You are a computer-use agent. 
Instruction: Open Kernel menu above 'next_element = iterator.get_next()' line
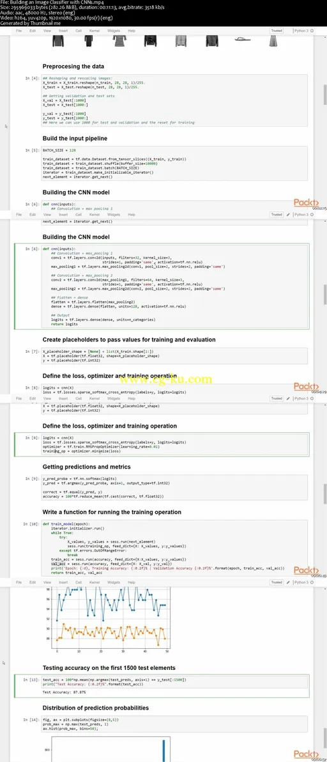pyautogui.click(x=95, y=214)
